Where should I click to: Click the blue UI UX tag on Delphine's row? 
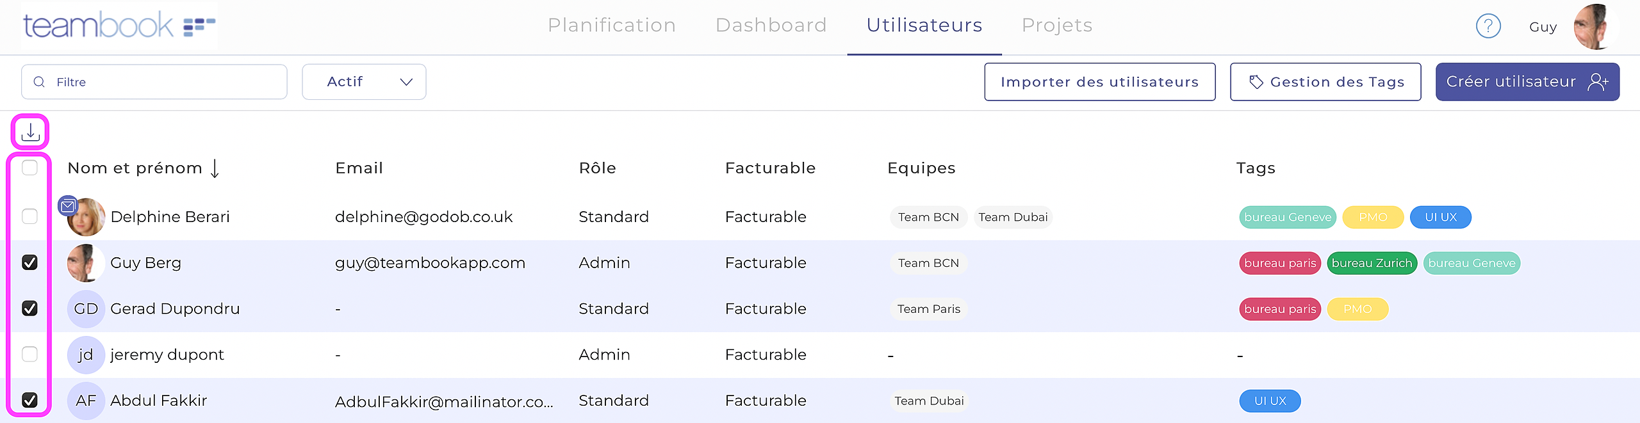(1441, 217)
